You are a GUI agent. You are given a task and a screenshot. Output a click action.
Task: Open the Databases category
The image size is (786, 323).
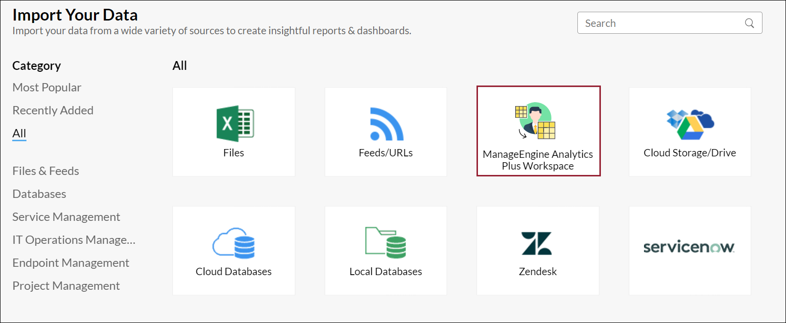click(x=39, y=194)
